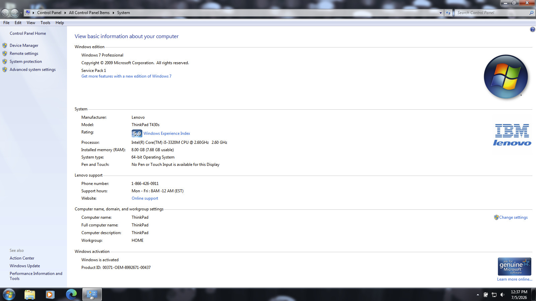Click the Forward navigation arrow
Screen dimensions: 536x301
14,13
